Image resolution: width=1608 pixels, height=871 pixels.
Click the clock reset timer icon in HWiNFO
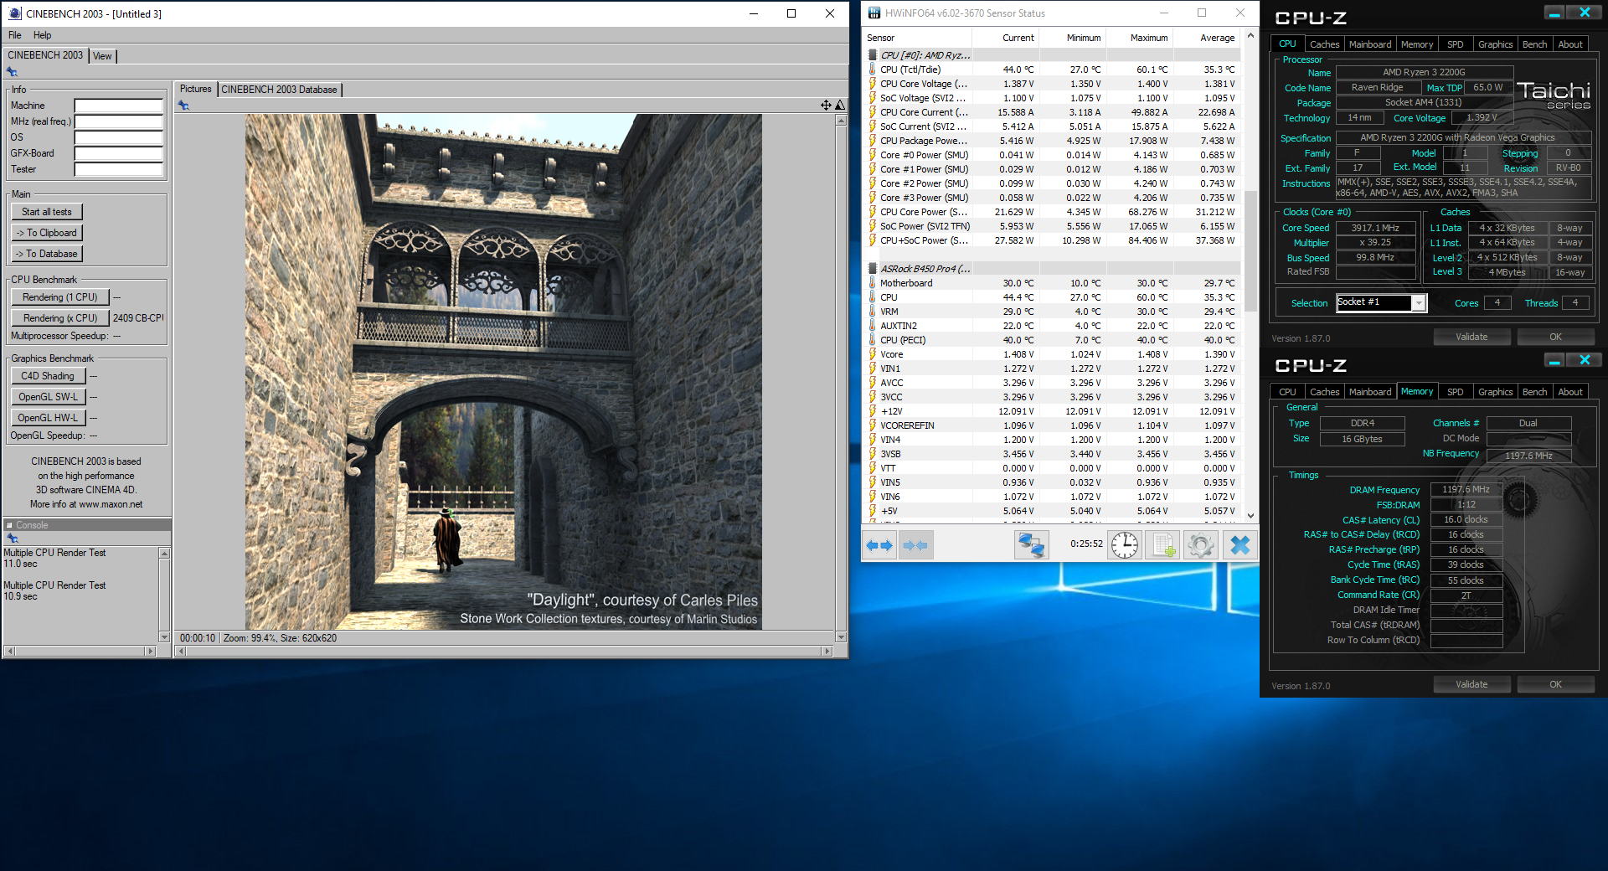(x=1125, y=545)
